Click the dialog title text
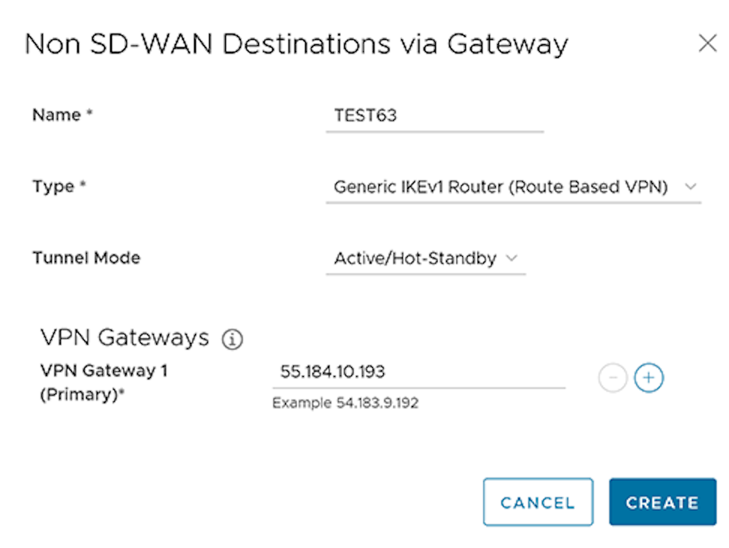This screenshot has width=729, height=548. 296,44
